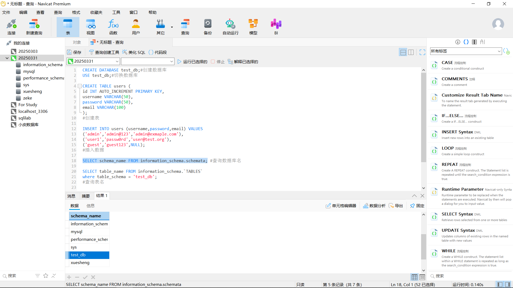
Task: Open the Model (模型) tool
Action: (x=253, y=27)
